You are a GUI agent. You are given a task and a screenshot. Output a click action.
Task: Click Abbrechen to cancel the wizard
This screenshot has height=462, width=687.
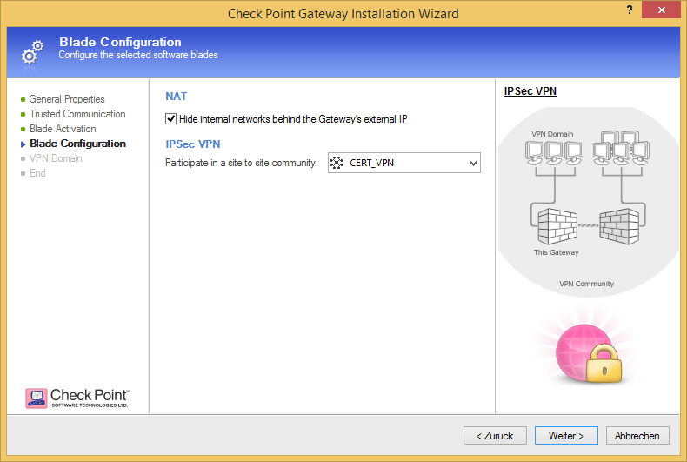pos(637,435)
